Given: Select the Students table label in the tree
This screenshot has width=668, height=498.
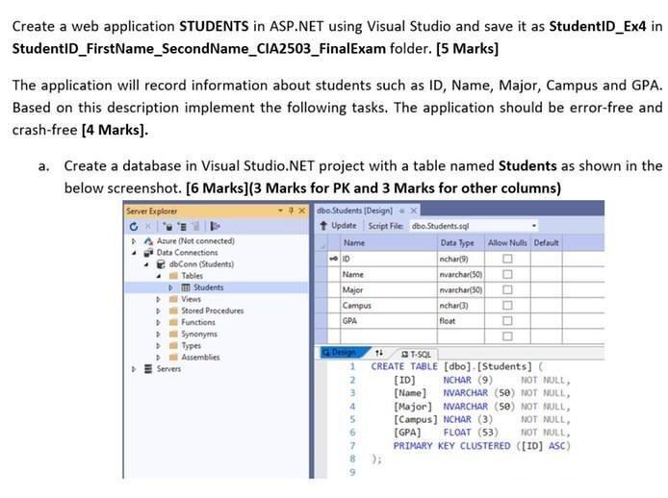Looking at the screenshot, I should coord(208,287).
